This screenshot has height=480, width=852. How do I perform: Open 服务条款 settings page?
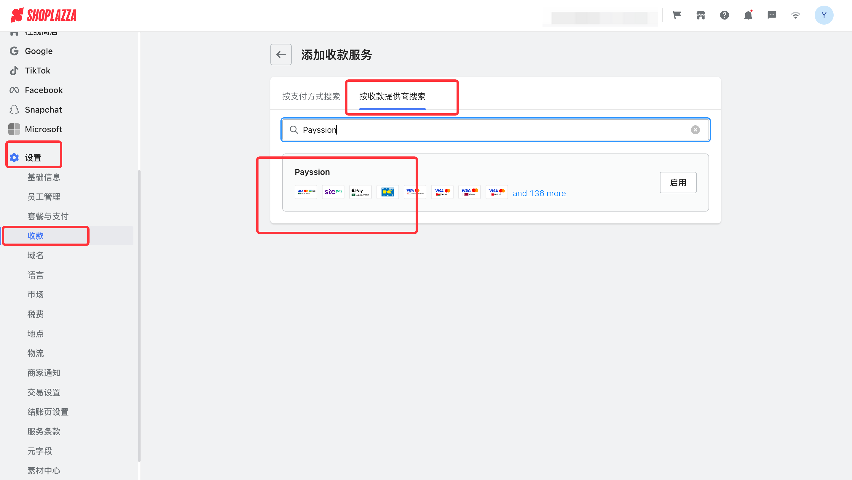(44, 431)
